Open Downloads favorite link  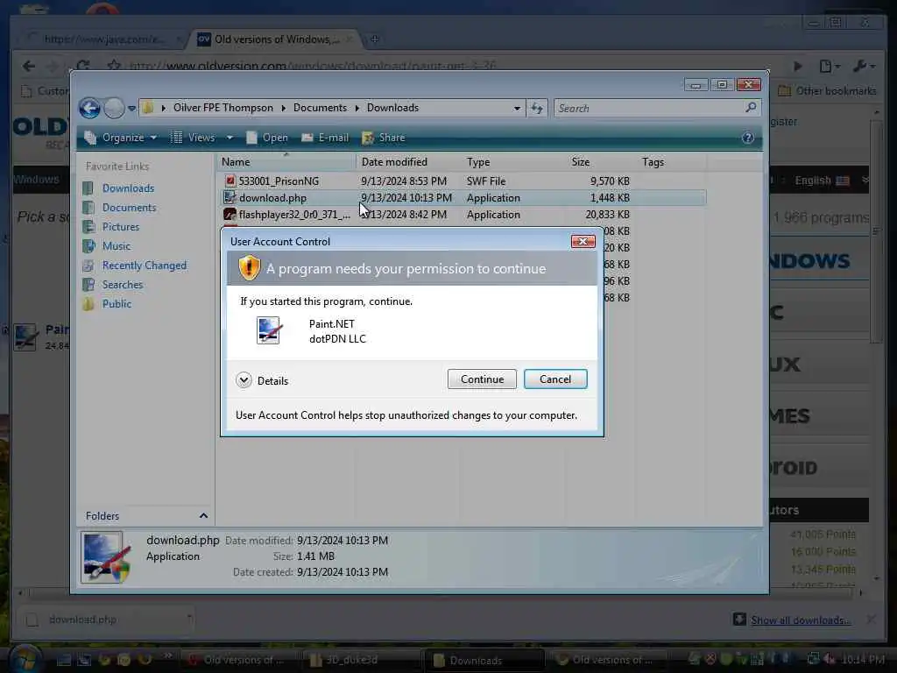pyautogui.click(x=128, y=188)
